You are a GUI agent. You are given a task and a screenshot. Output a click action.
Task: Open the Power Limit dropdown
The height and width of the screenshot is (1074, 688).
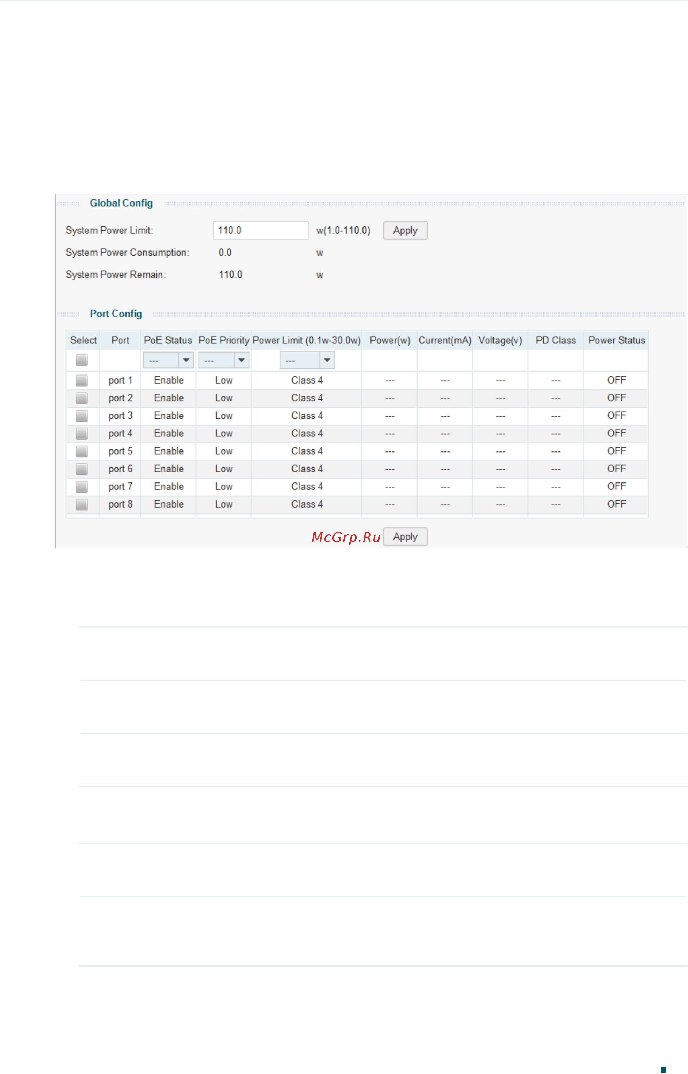307,360
